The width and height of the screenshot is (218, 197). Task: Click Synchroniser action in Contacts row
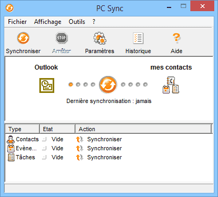coord(105,139)
